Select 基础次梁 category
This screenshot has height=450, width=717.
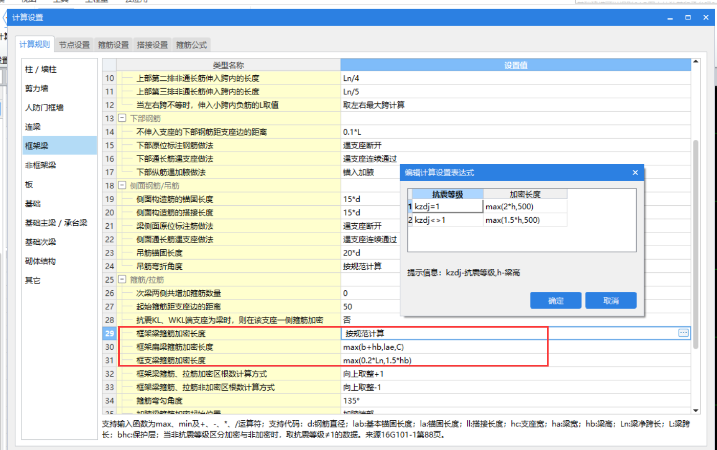59,242
